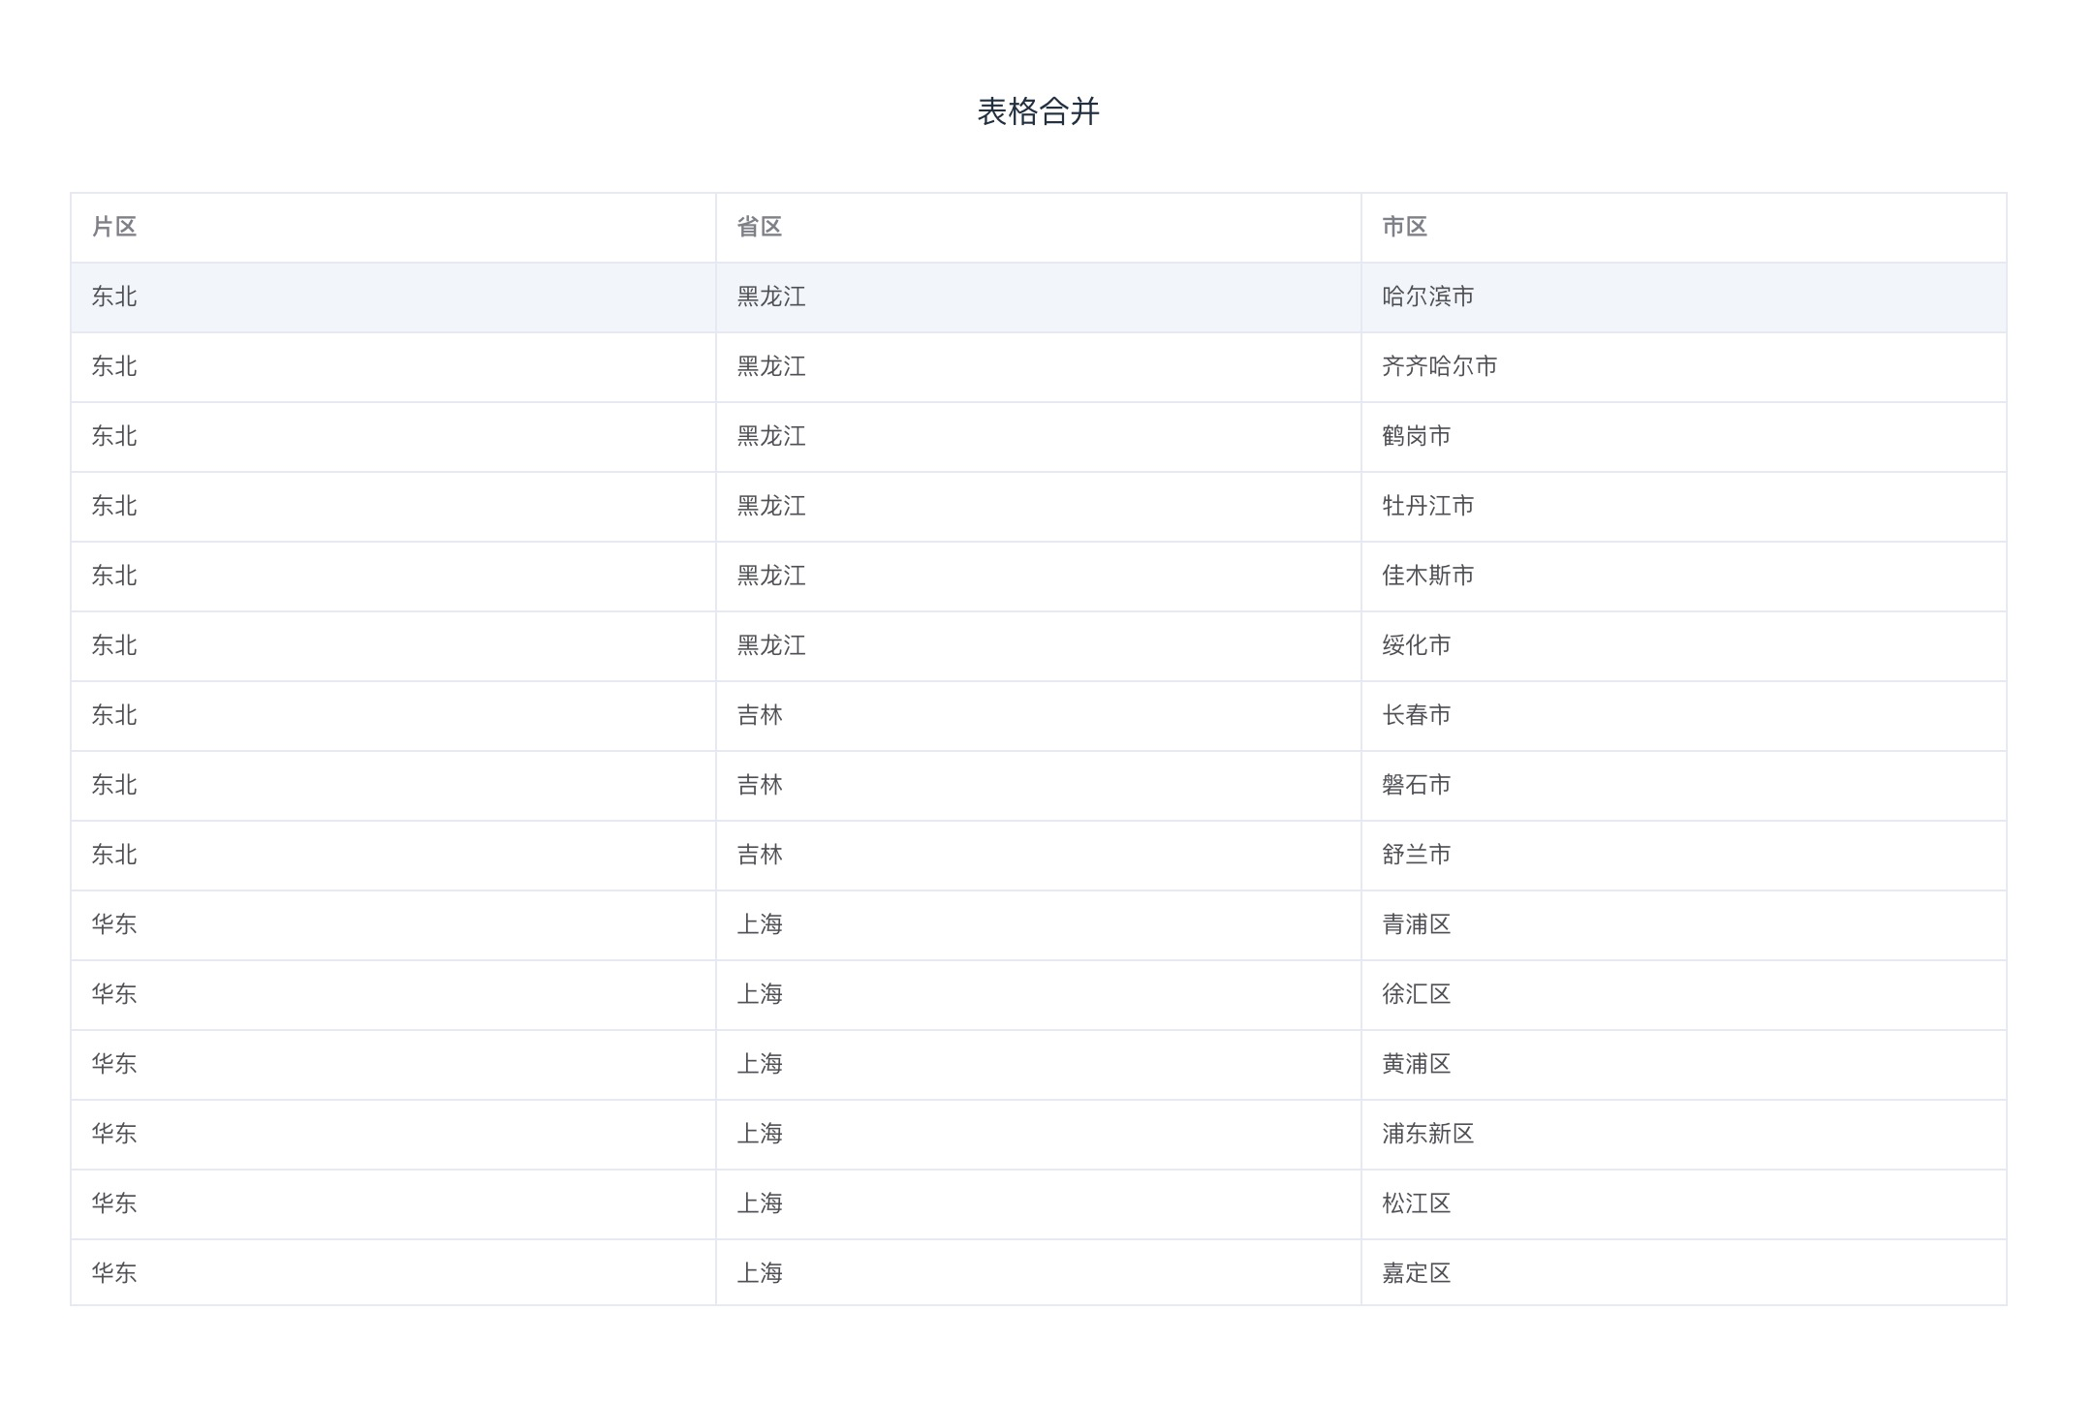Click the 黄浦区 cell

tap(1416, 1064)
